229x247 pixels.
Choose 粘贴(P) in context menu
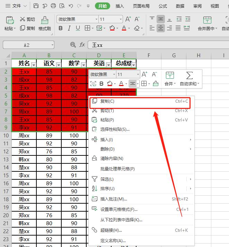coord(141,120)
